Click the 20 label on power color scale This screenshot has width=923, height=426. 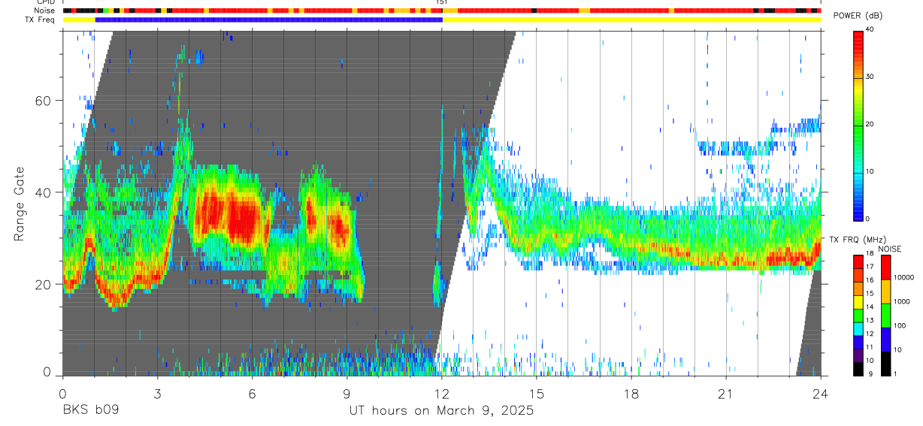click(x=870, y=124)
